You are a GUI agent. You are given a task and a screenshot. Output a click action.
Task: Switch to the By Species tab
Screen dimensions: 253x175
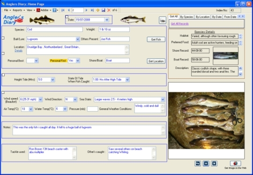point(186,17)
